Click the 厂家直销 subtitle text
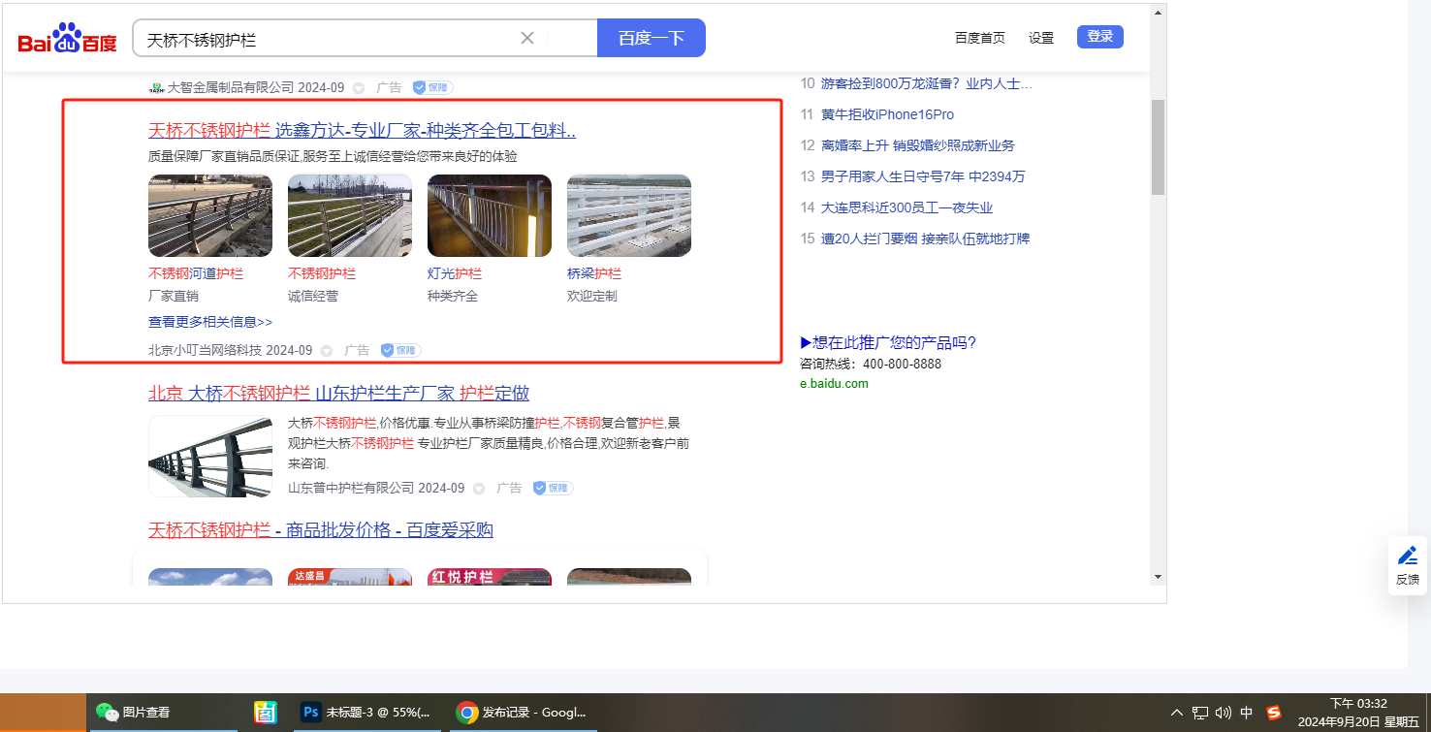This screenshot has height=732, width=1431. (174, 296)
